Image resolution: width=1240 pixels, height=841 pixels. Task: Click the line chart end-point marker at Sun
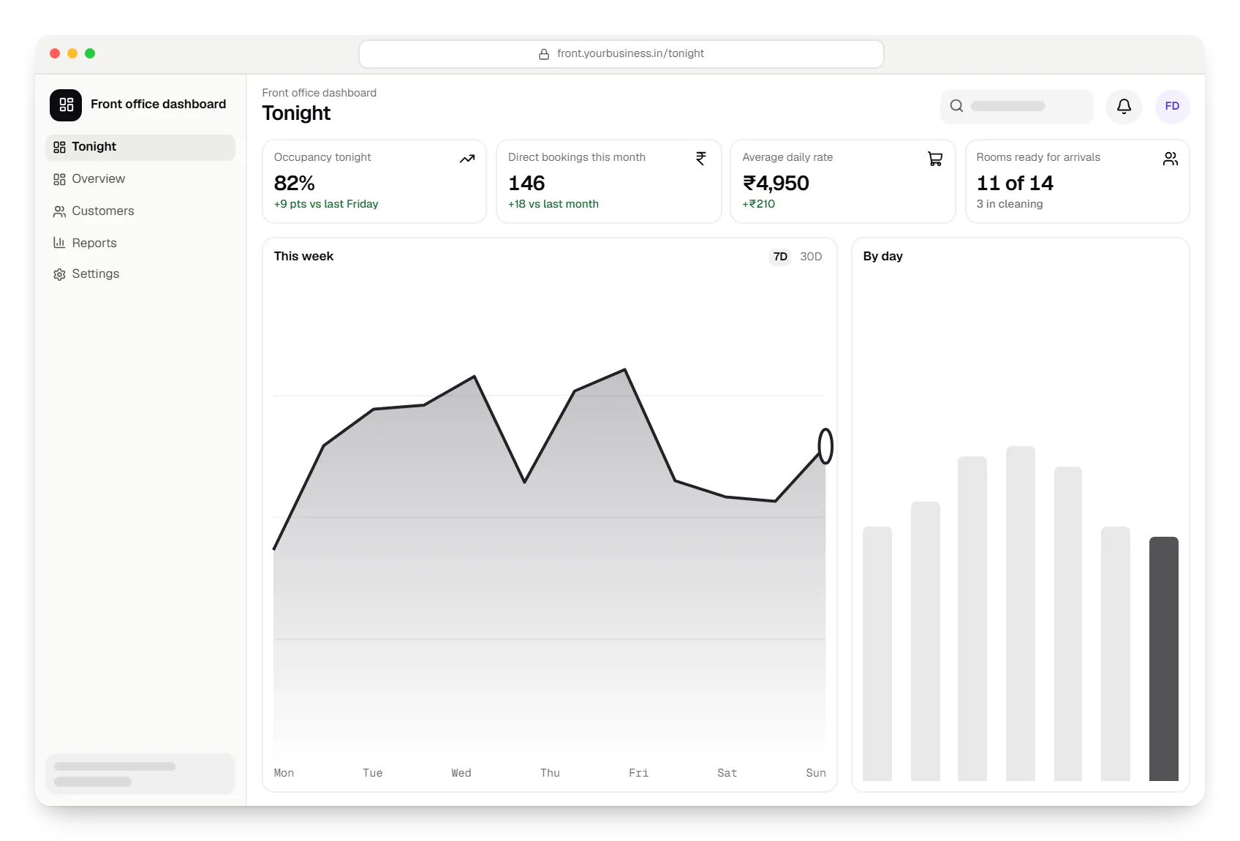pyautogui.click(x=825, y=446)
